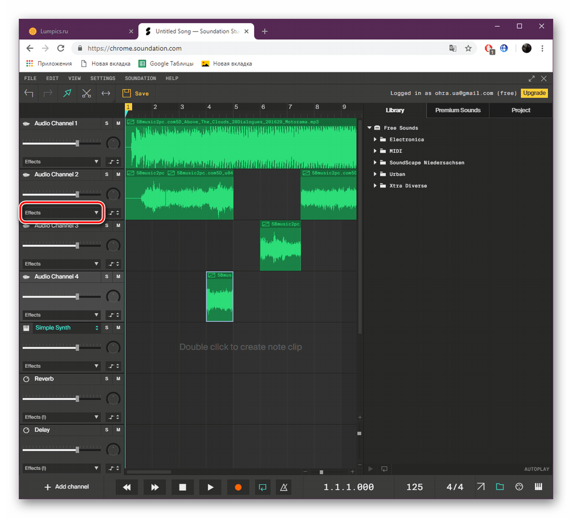The height and width of the screenshot is (518, 572).
Task: Select the arrow pointer tool
Action: [67, 93]
